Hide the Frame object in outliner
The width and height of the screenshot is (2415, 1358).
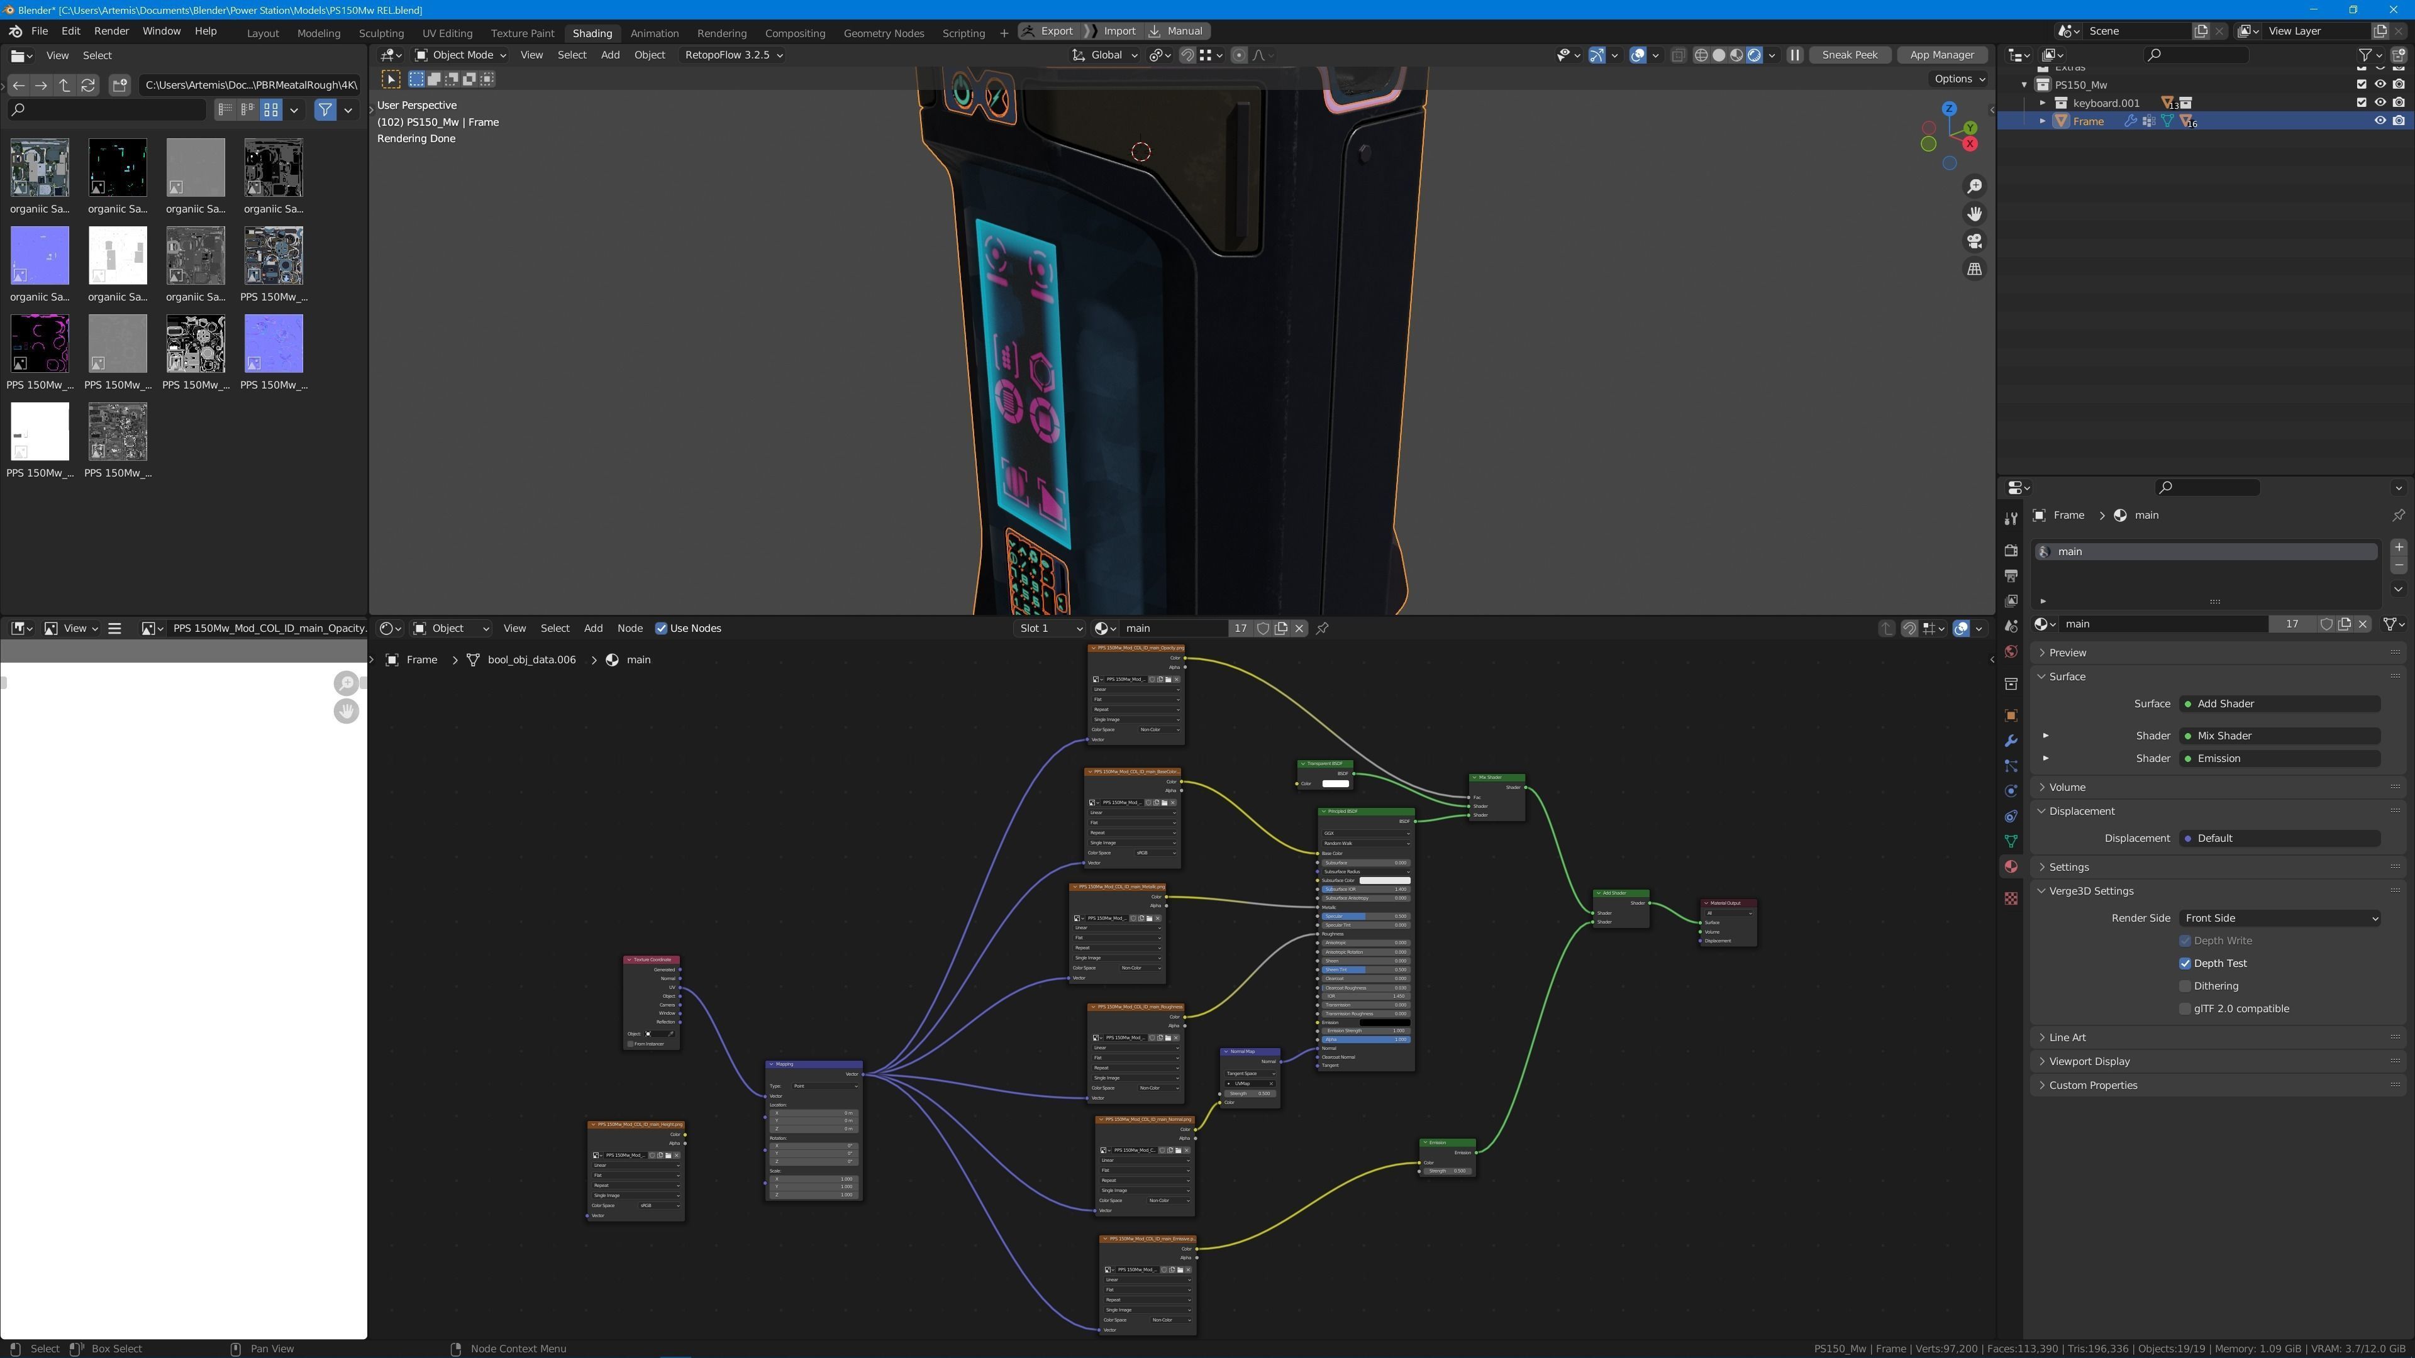(2379, 121)
